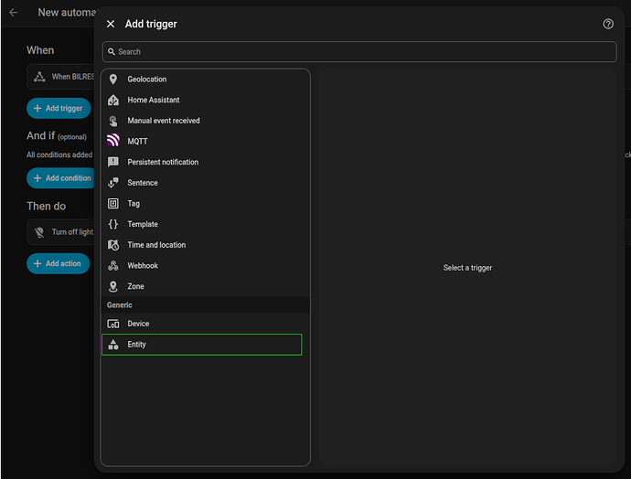This screenshot has height=479, width=631.
Task: Click the purple MQTT icon
Action: [x=113, y=140]
